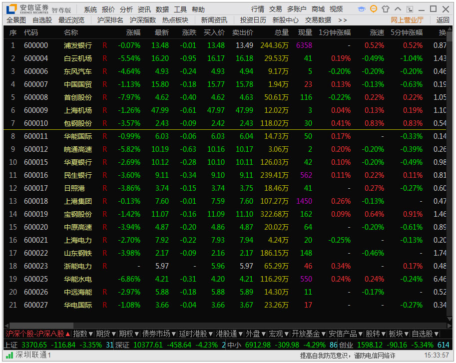Open the 视频 section
The height and width of the screenshot is (363, 456).
point(336,9)
